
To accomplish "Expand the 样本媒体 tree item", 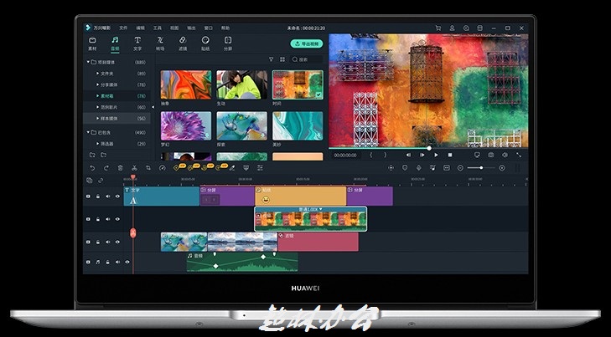I will tap(98, 118).
